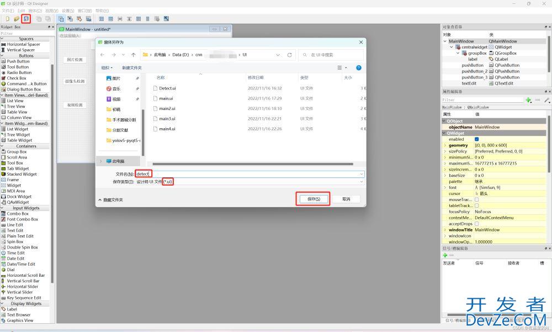Collapse the centralwidget tree node
This screenshot has width=552, height=332.
[452, 47]
